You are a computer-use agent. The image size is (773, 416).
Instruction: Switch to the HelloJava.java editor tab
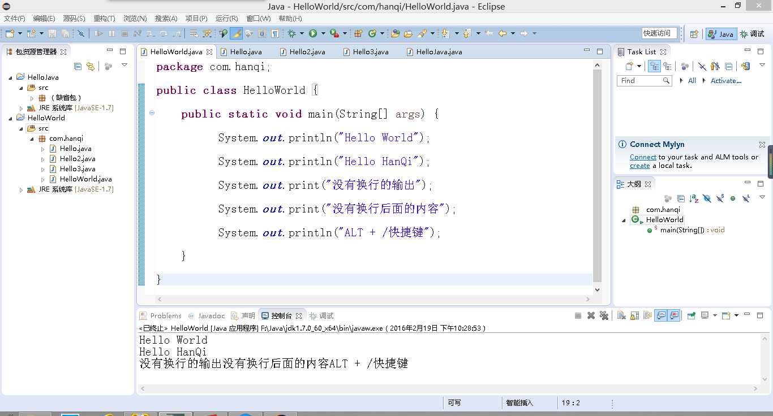pyautogui.click(x=434, y=51)
